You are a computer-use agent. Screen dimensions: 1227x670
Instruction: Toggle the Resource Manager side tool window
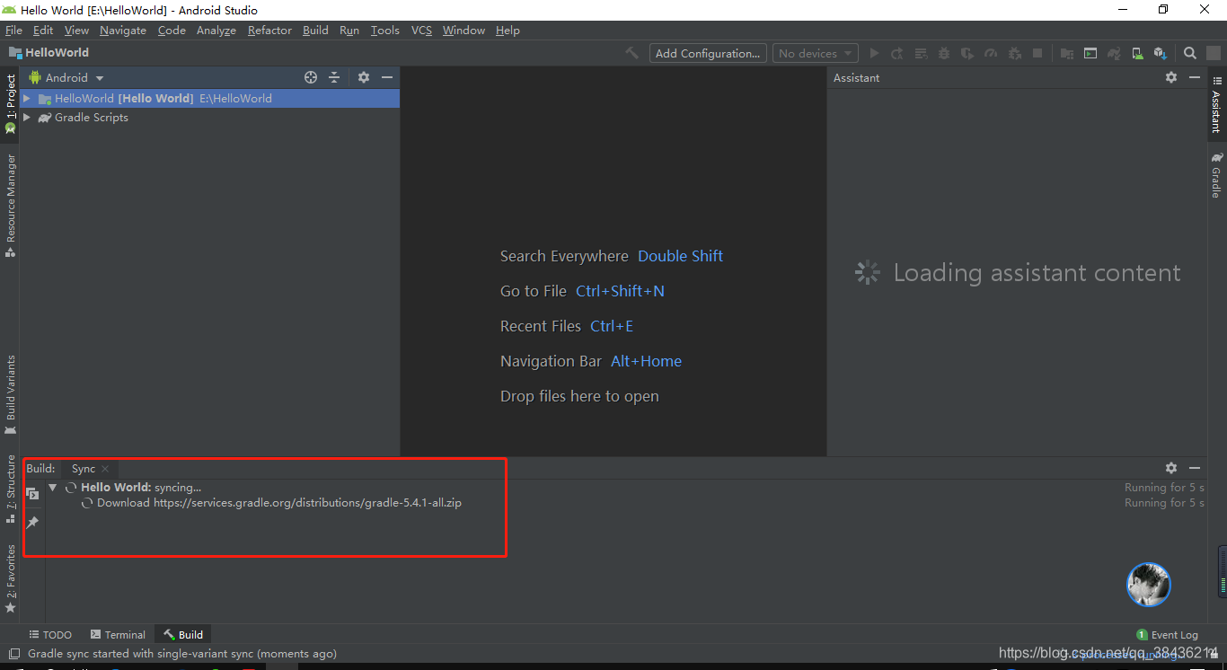coord(11,205)
